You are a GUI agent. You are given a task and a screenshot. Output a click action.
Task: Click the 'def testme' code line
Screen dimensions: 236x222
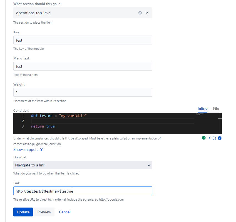(59, 116)
